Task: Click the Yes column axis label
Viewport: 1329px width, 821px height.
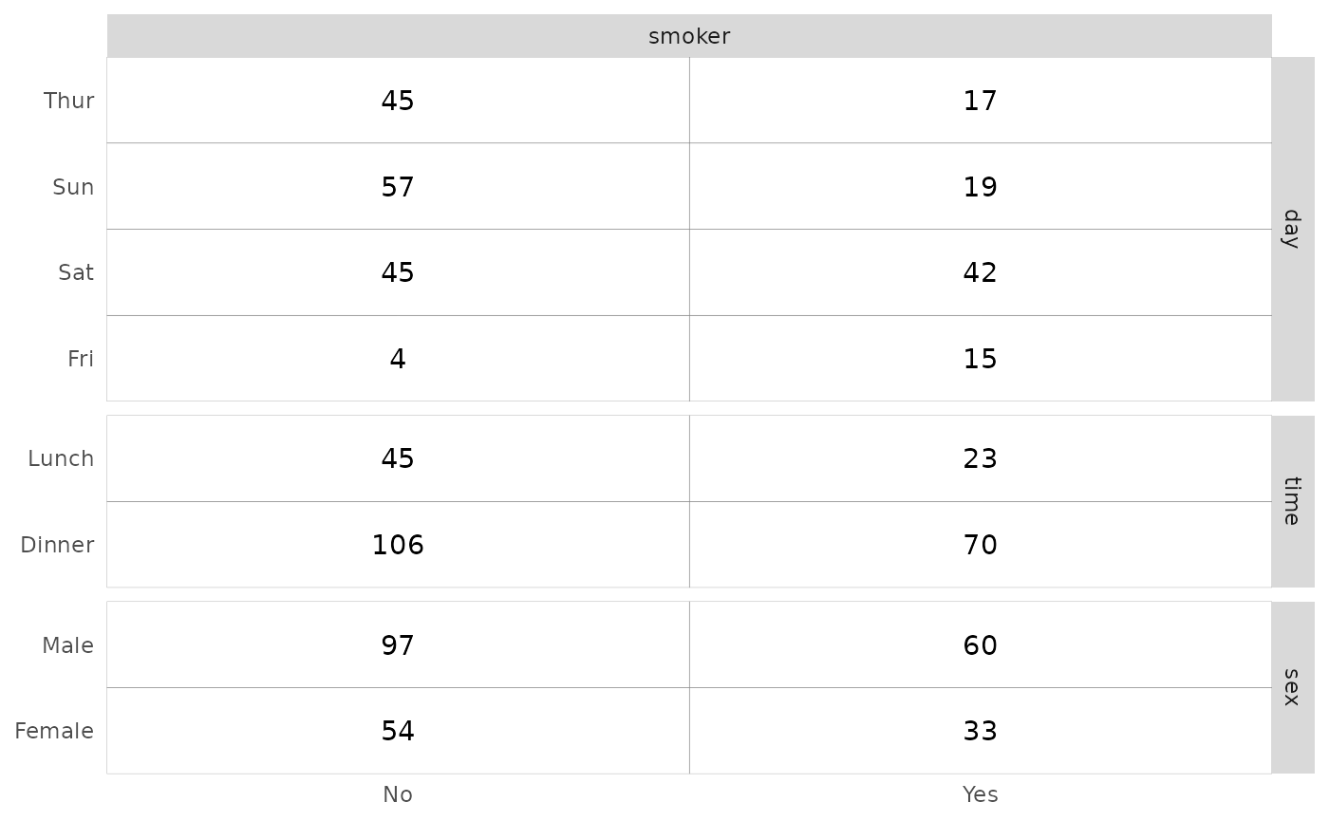Action: pyautogui.click(x=980, y=794)
